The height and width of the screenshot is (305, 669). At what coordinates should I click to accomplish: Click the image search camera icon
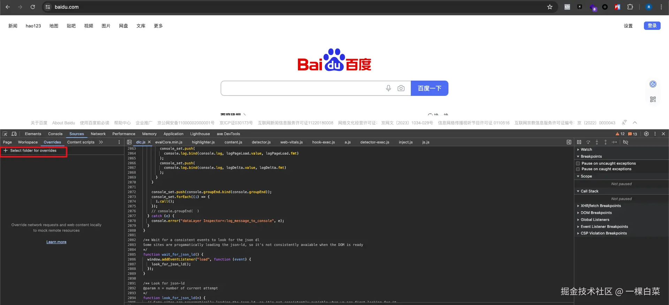[x=401, y=88]
